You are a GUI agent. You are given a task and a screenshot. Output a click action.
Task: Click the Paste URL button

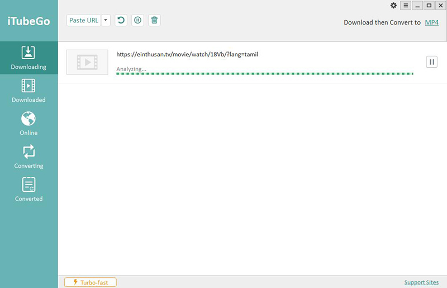(x=83, y=20)
